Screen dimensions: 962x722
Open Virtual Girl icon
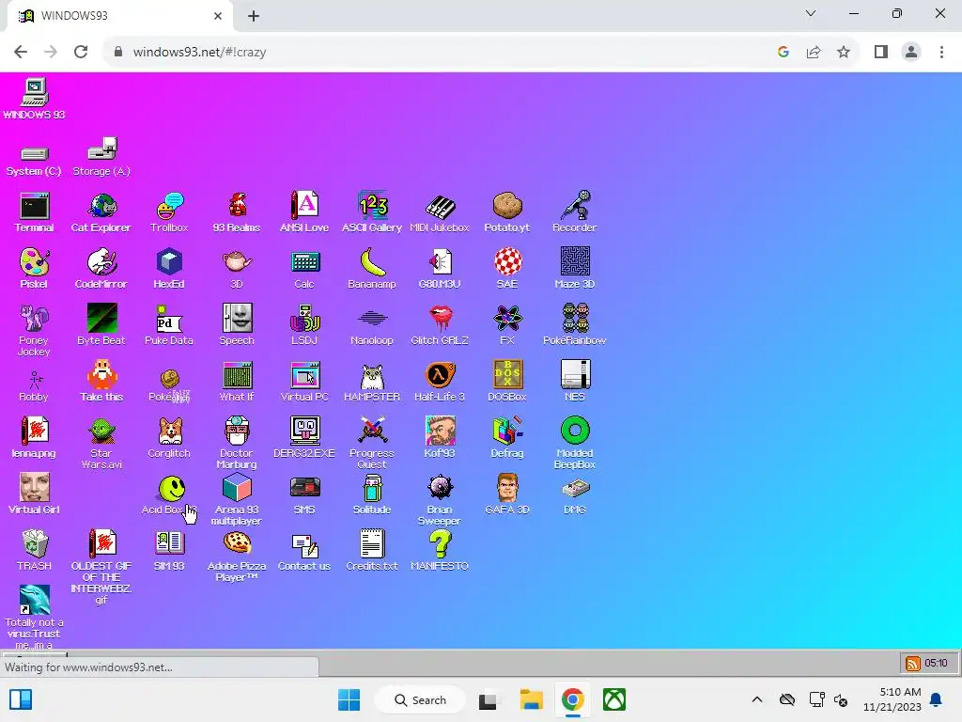click(34, 494)
